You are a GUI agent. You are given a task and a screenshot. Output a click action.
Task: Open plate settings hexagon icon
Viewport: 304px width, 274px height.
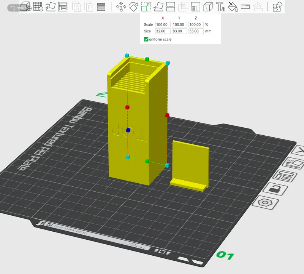coord(265,203)
